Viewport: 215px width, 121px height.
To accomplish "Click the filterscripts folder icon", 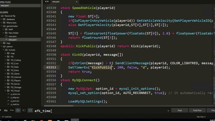I will point(4,23).
